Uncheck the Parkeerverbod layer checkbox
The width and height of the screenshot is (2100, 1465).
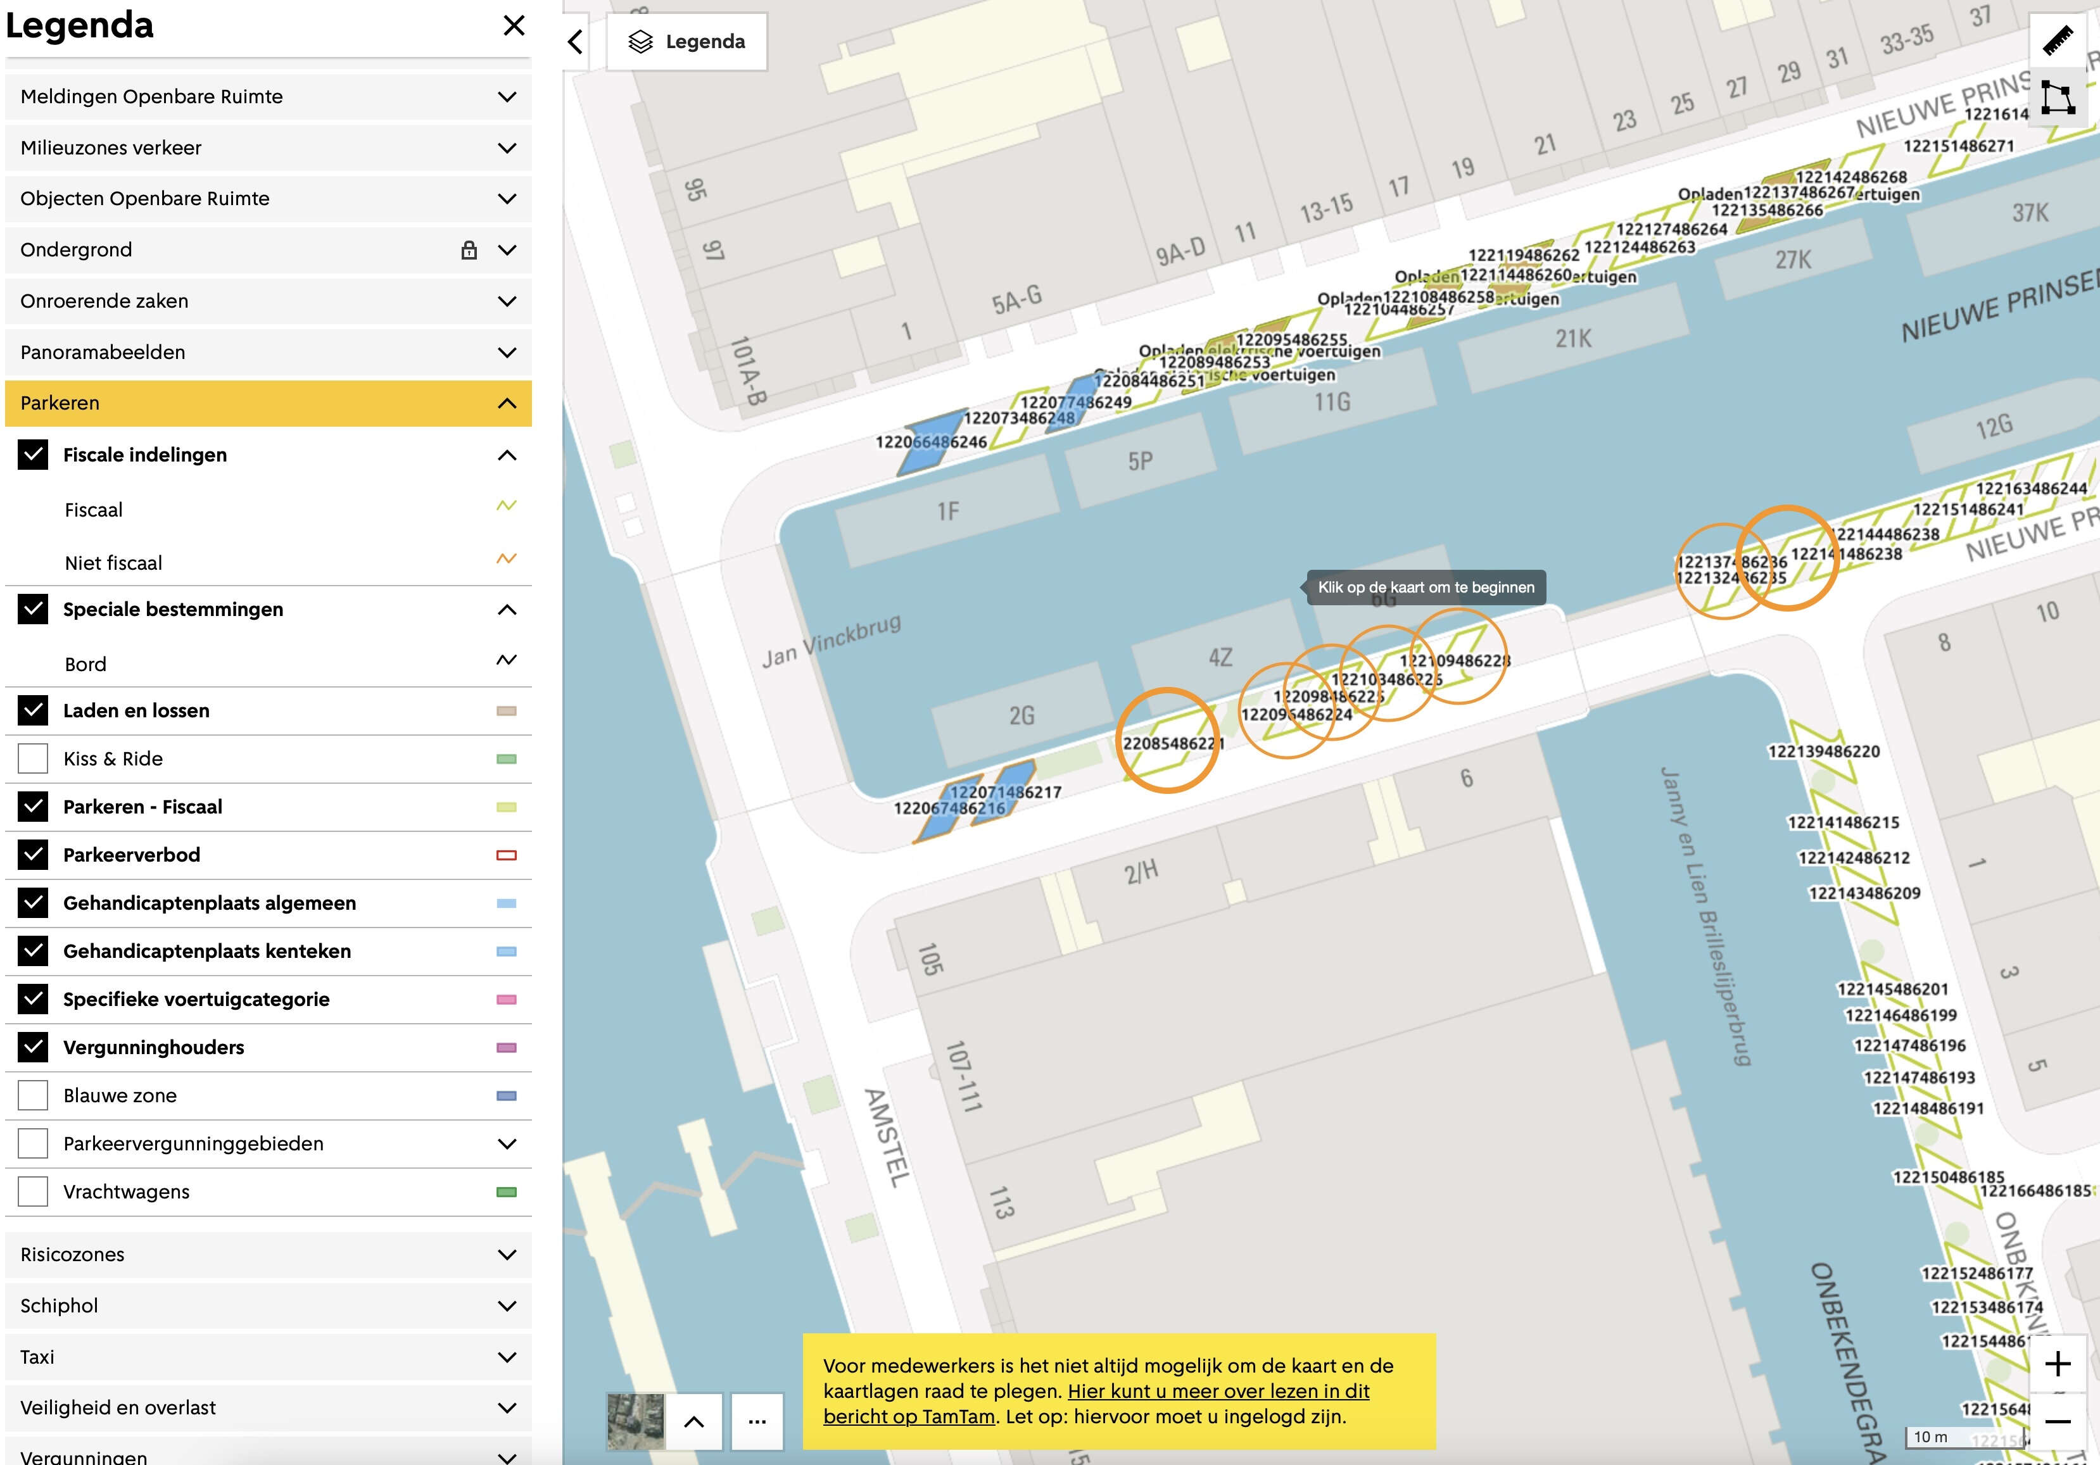point(33,855)
